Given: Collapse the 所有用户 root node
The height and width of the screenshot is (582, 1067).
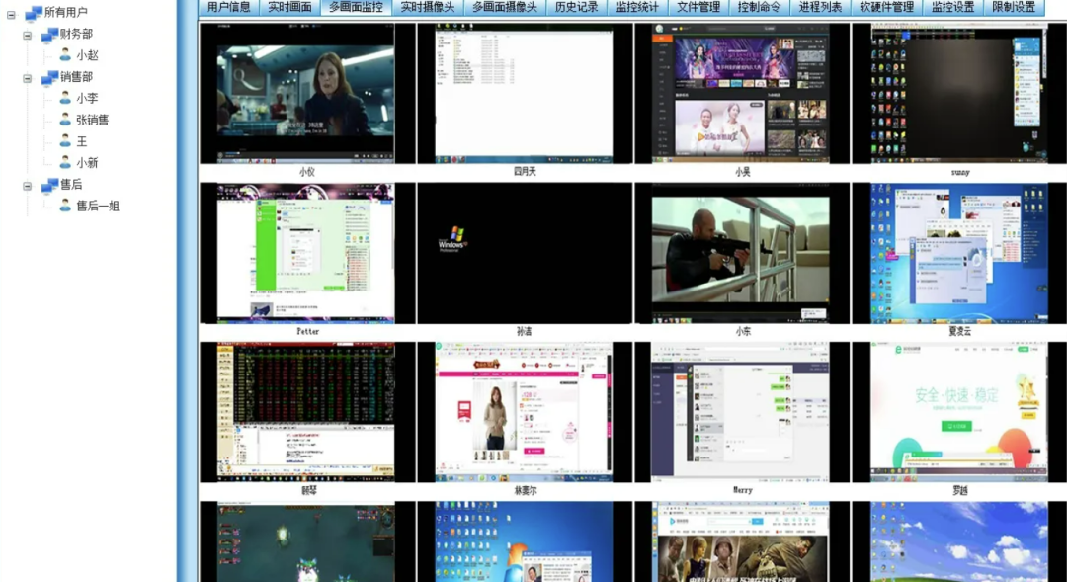Looking at the screenshot, I should click(x=11, y=14).
